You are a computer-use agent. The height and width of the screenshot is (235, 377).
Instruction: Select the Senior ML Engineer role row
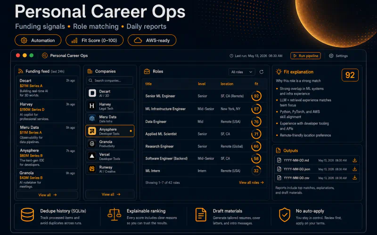click(x=205, y=96)
